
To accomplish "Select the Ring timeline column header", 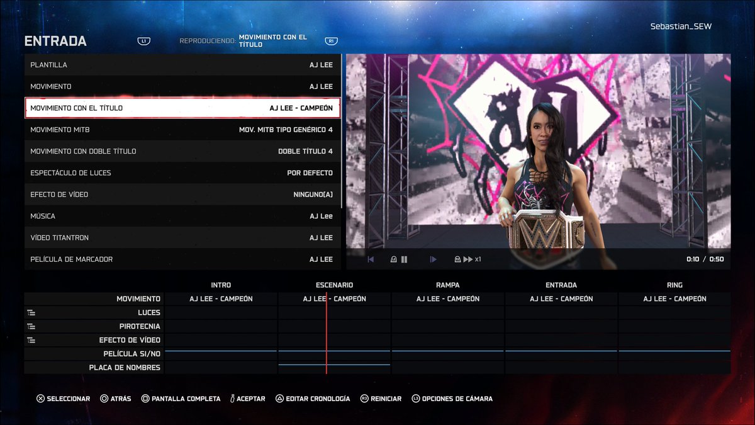I will point(674,285).
